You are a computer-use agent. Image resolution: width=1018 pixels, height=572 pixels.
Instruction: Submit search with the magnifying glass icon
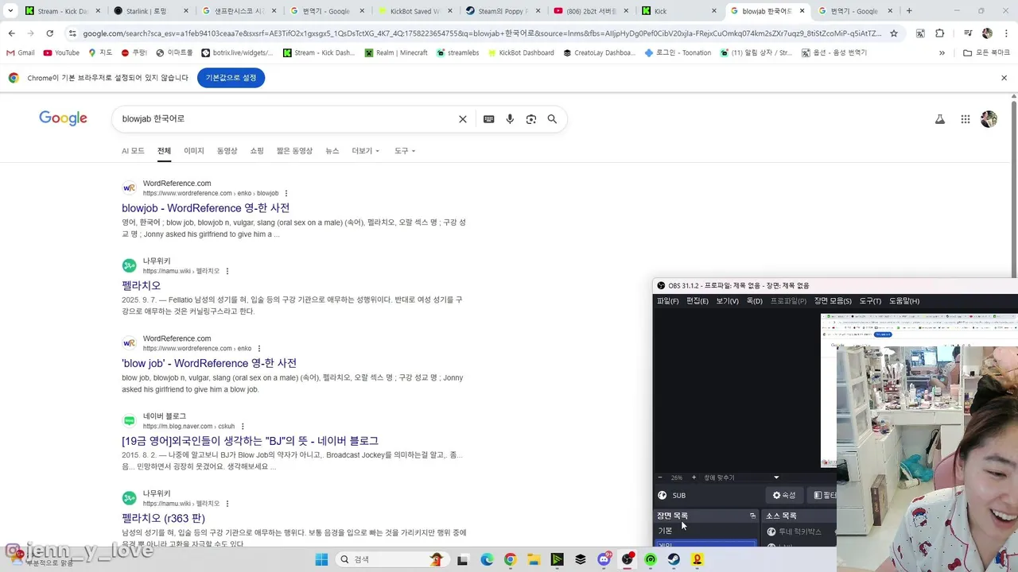coord(552,119)
